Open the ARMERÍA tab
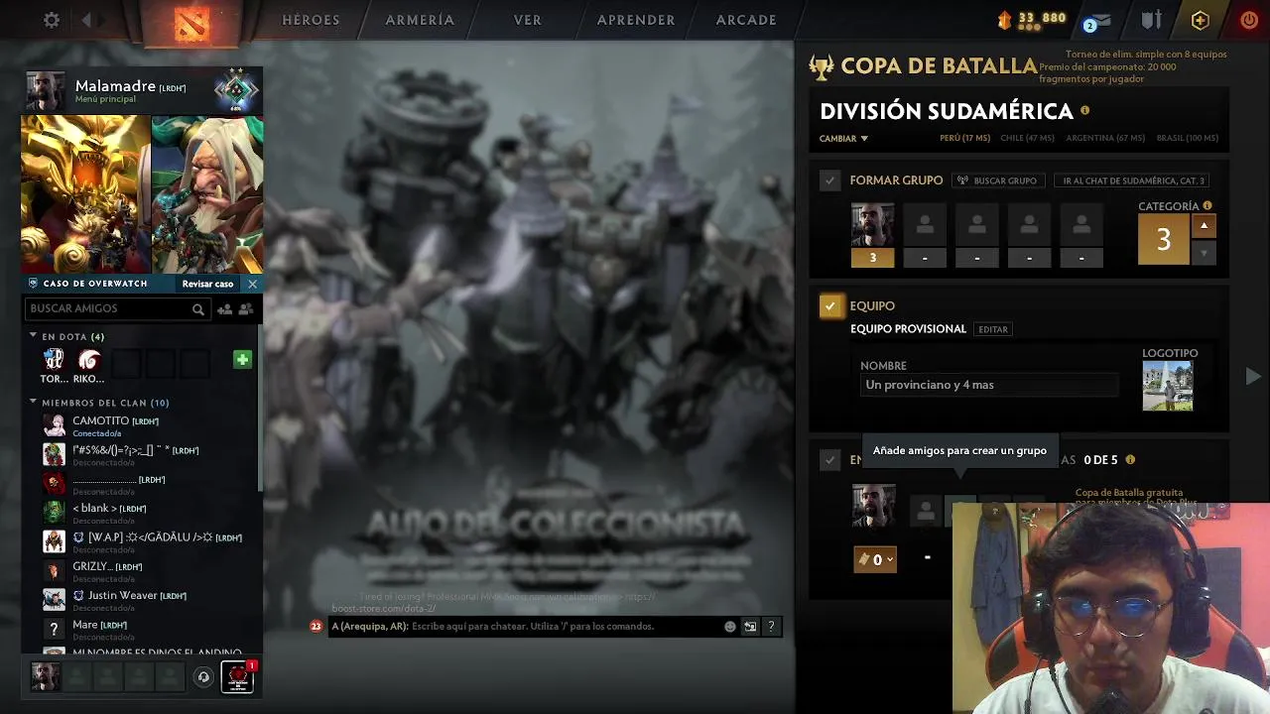Image resolution: width=1270 pixels, height=714 pixels. tap(420, 20)
